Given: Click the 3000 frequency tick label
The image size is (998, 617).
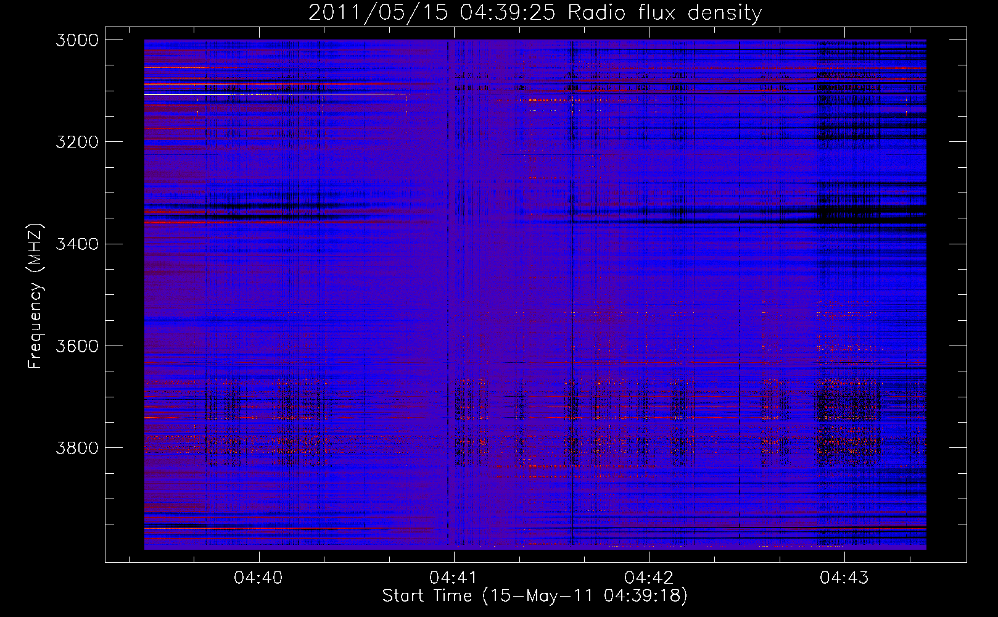Looking at the screenshot, I should coord(77,40).
